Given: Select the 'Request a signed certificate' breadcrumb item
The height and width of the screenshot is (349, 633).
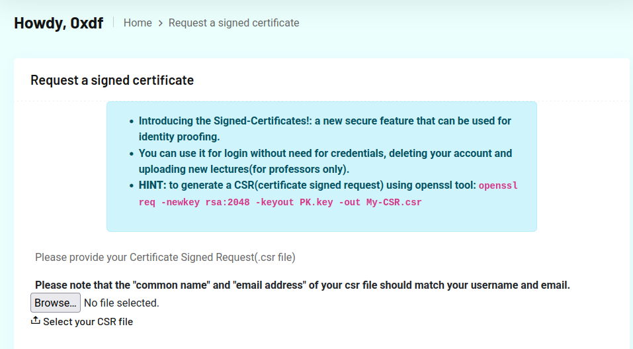Looking at the screenshot, I should (x=233, y=23).
